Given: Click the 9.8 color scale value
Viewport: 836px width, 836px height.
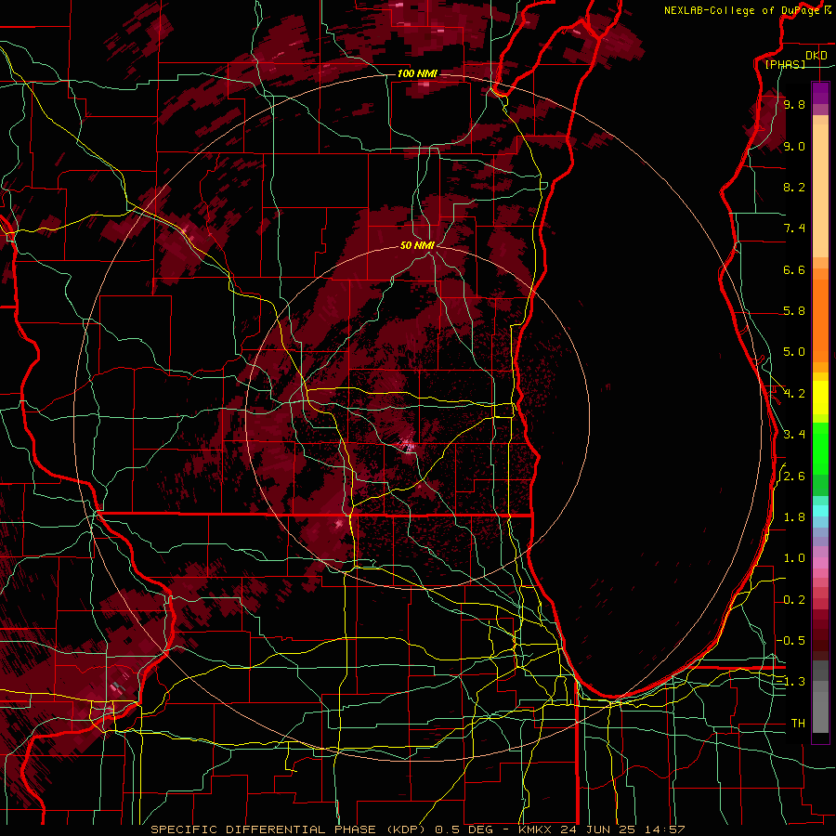Looking at the screenshot, I should tap(794, 104).
